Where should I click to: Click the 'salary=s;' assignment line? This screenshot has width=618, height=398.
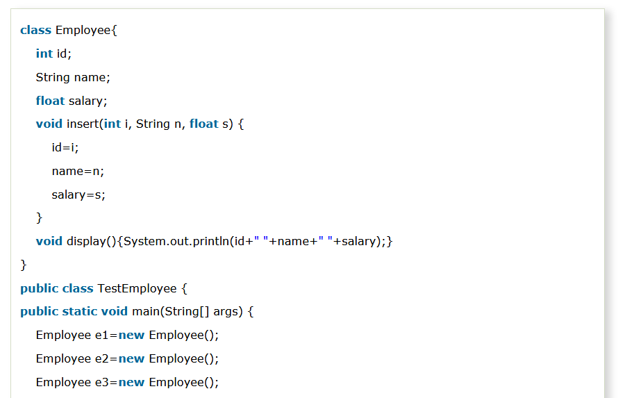(78, 194)
